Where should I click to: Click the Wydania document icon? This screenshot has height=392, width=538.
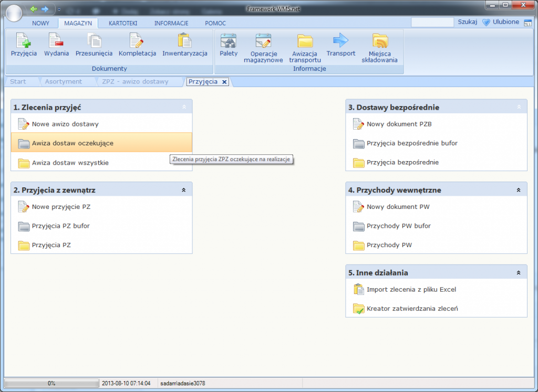tap(56, 41)
